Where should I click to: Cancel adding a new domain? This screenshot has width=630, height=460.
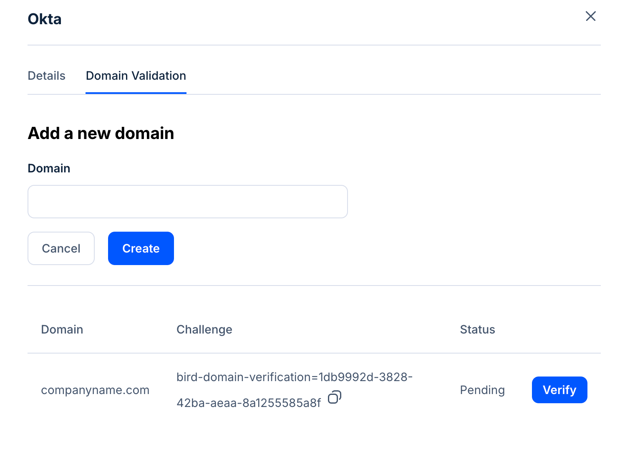tap(61, 248)
